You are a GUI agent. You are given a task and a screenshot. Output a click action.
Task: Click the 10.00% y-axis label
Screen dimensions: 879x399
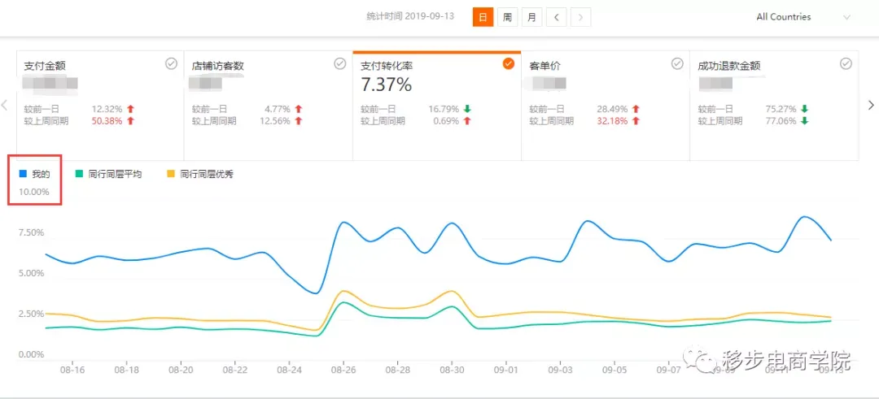33,192
